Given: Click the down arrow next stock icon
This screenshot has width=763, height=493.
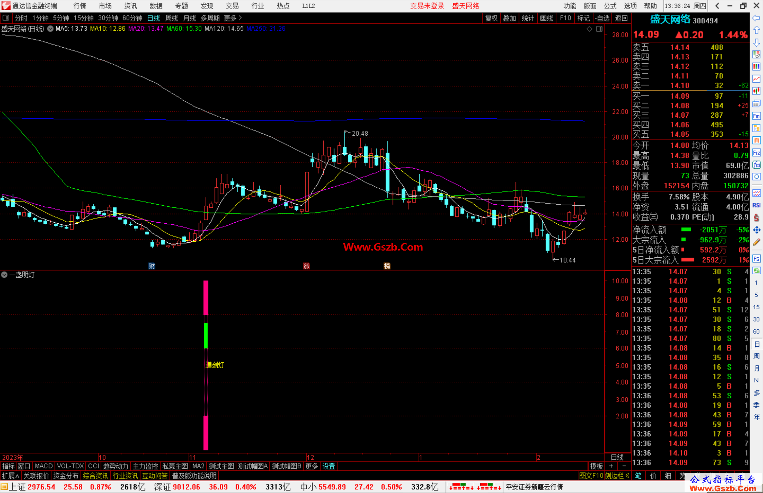Looking at the screenshot, I should (756, 42).
